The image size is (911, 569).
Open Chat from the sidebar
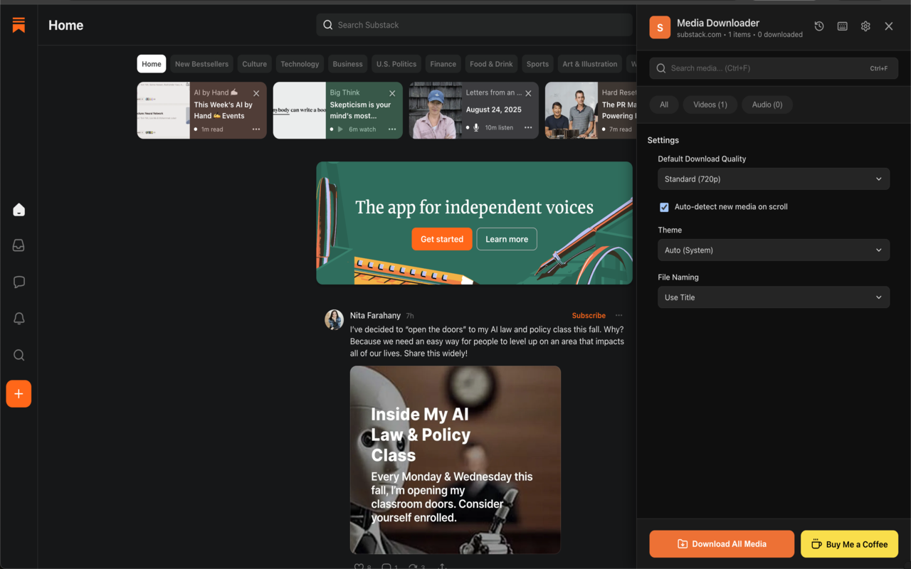click(19, 282)
